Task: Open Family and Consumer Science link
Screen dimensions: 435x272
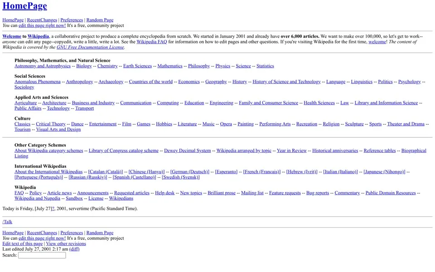Action: 268,103
